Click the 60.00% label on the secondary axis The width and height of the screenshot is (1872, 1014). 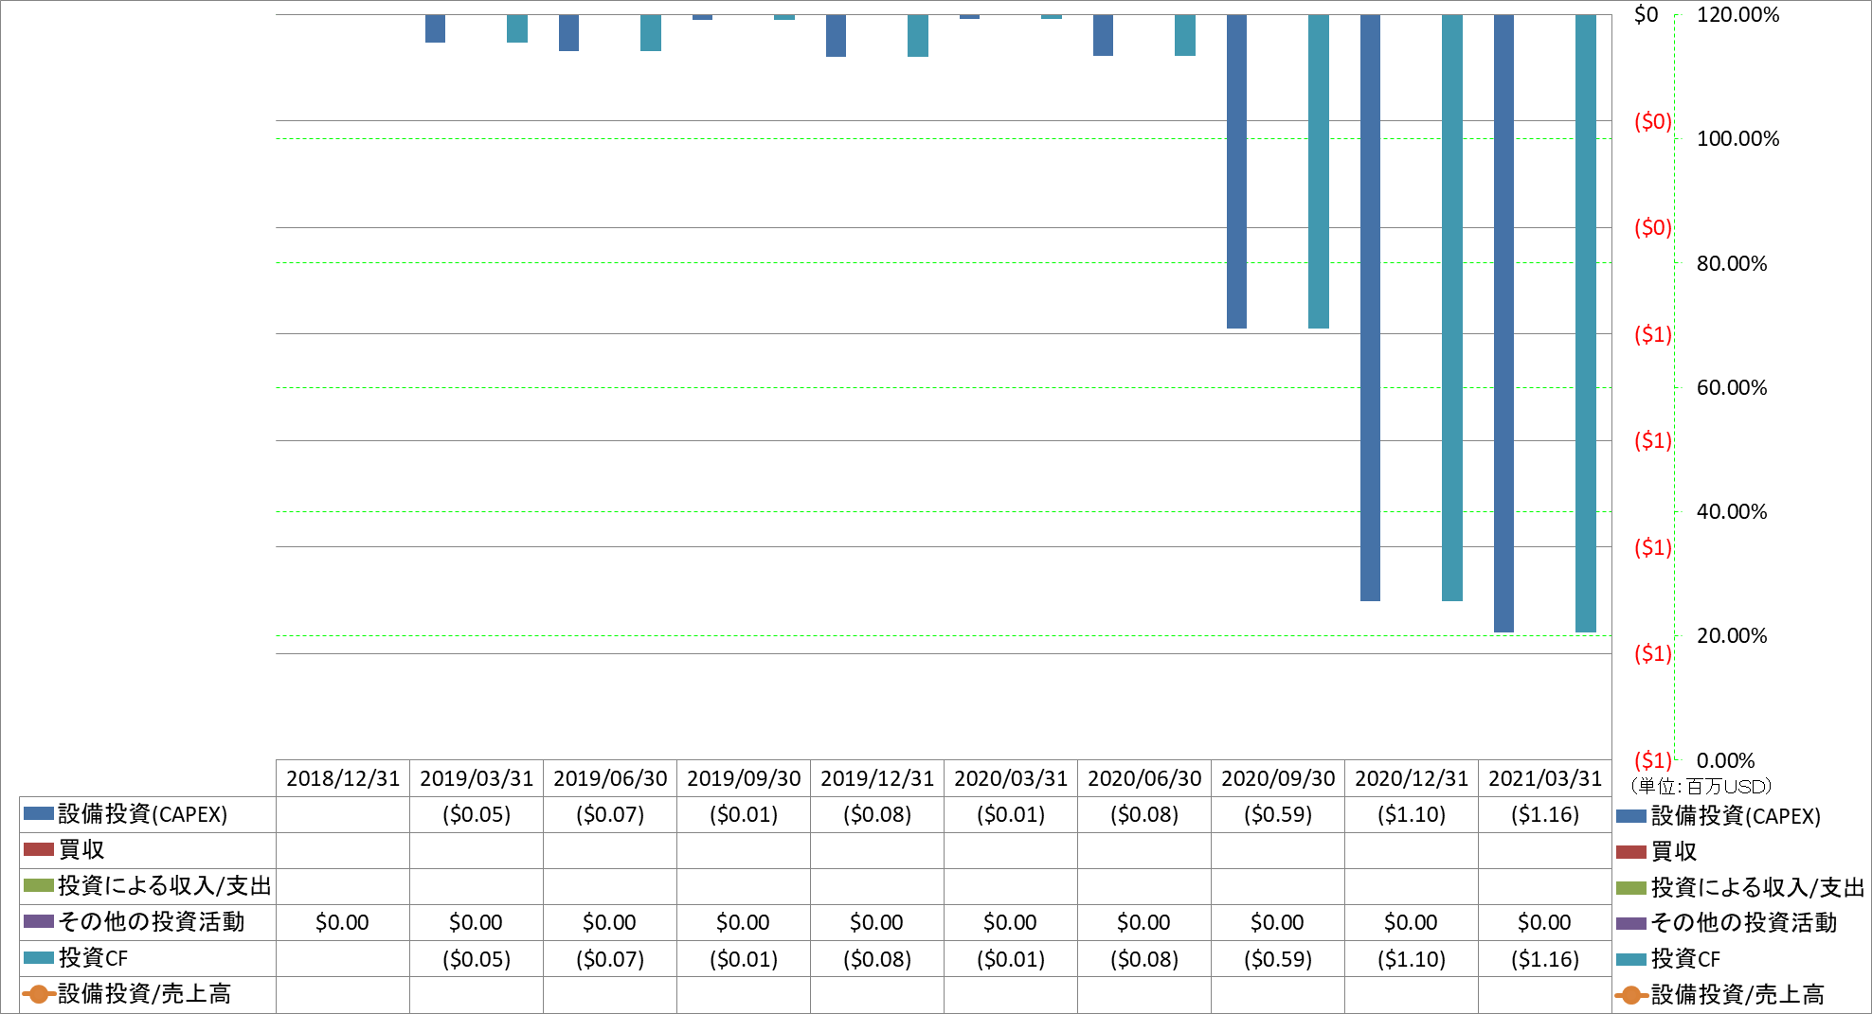point(1732,387)
